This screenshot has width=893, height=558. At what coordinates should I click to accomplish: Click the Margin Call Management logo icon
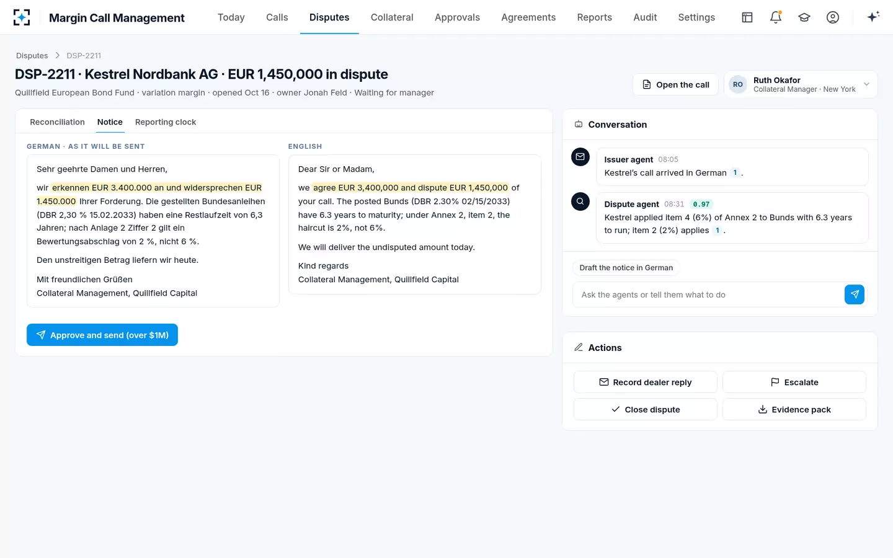(x=22, y=17)
